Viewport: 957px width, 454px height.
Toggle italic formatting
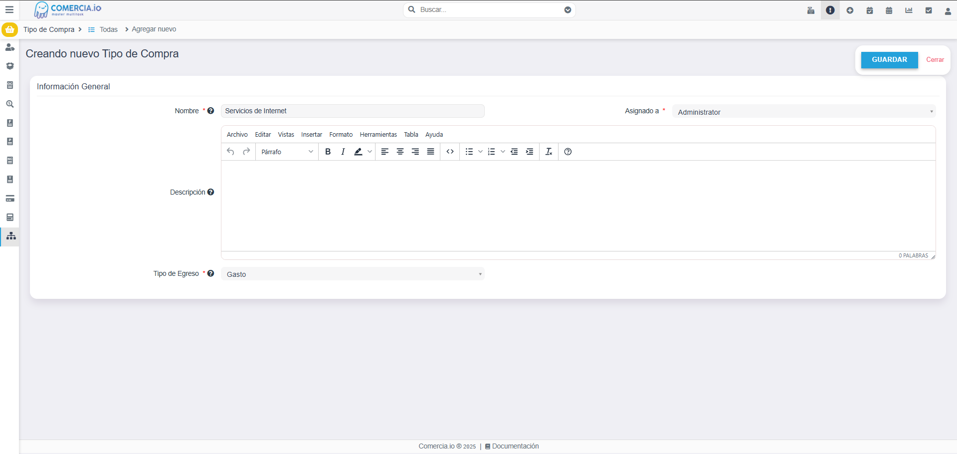pyautogui.click(x=343, y=152)
